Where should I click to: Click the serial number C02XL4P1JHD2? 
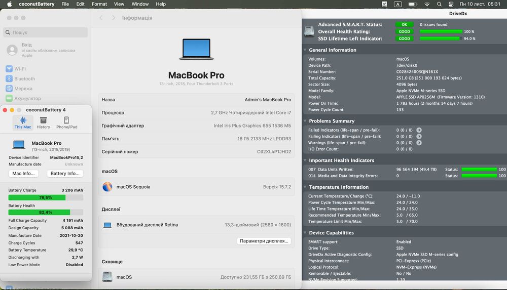click(274, 151)
